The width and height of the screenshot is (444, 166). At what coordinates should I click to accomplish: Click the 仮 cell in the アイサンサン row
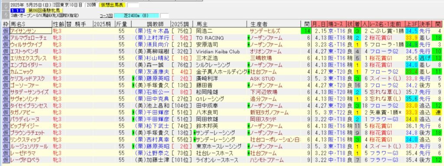(x=6, y=31)
